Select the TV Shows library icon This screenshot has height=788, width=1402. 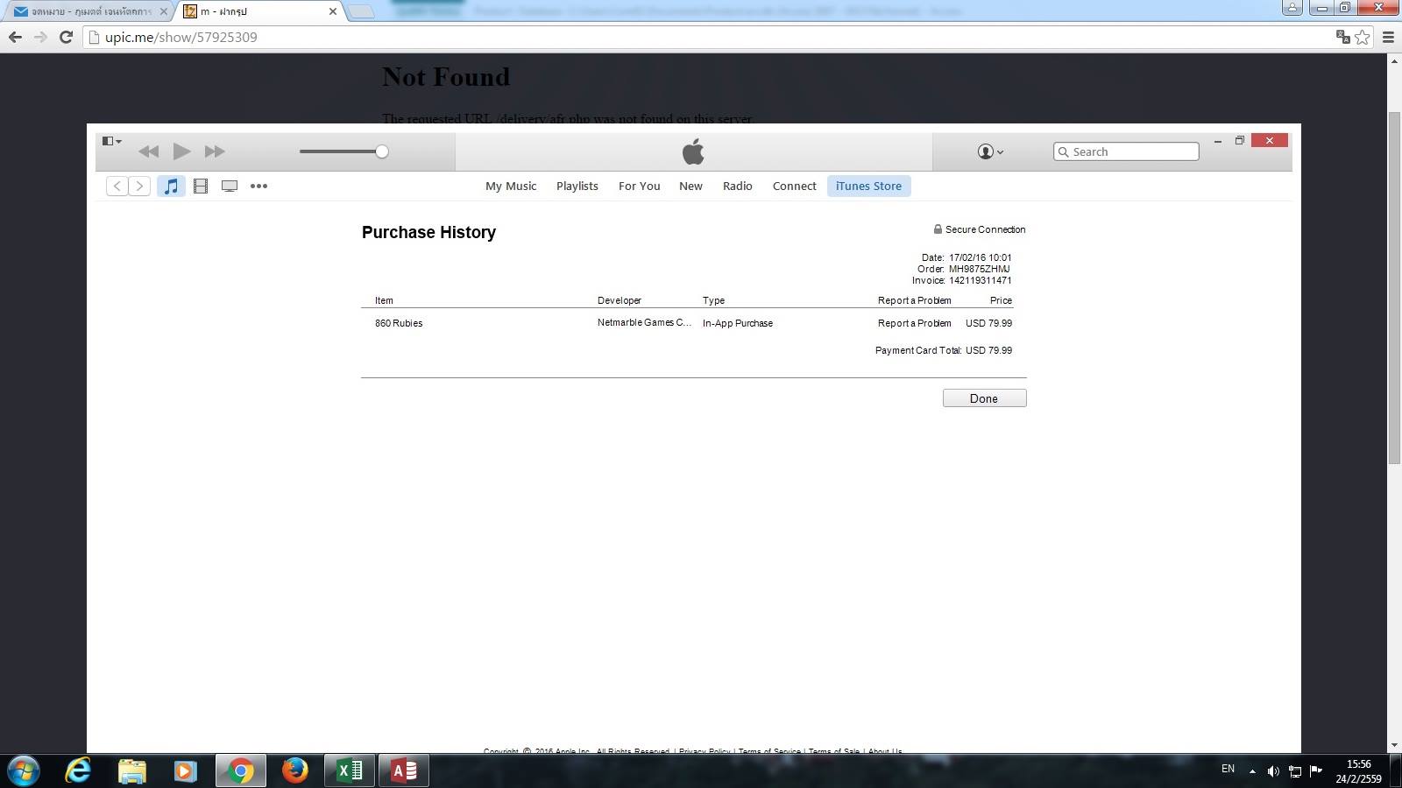point(230,186)
